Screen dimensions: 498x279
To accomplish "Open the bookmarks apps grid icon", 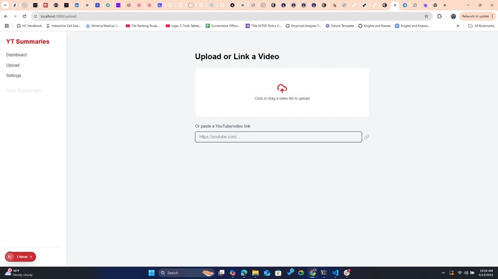I will [7, 26].
